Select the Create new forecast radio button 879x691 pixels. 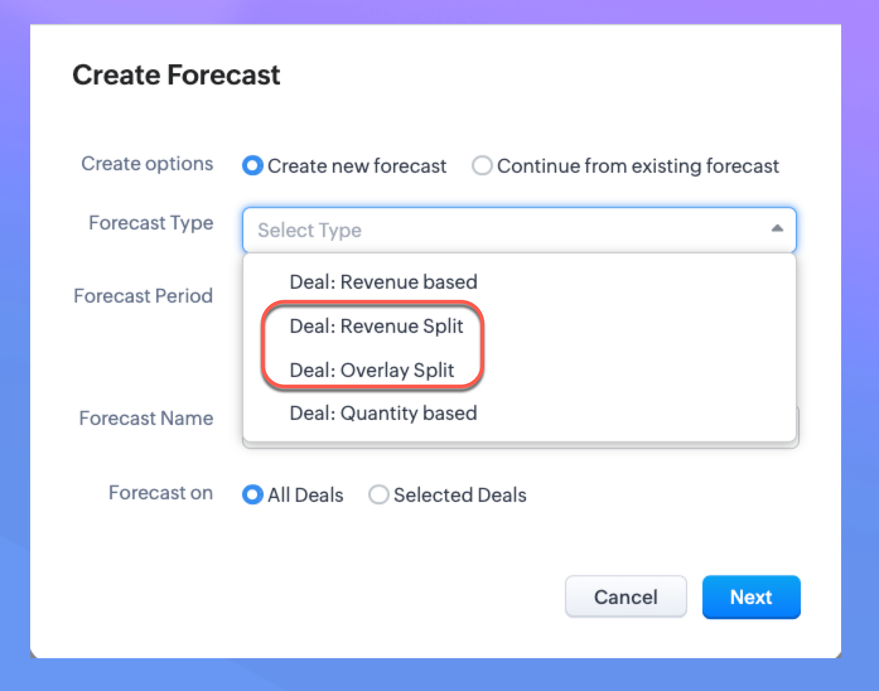pyautogui.click(x=253, y=166)
